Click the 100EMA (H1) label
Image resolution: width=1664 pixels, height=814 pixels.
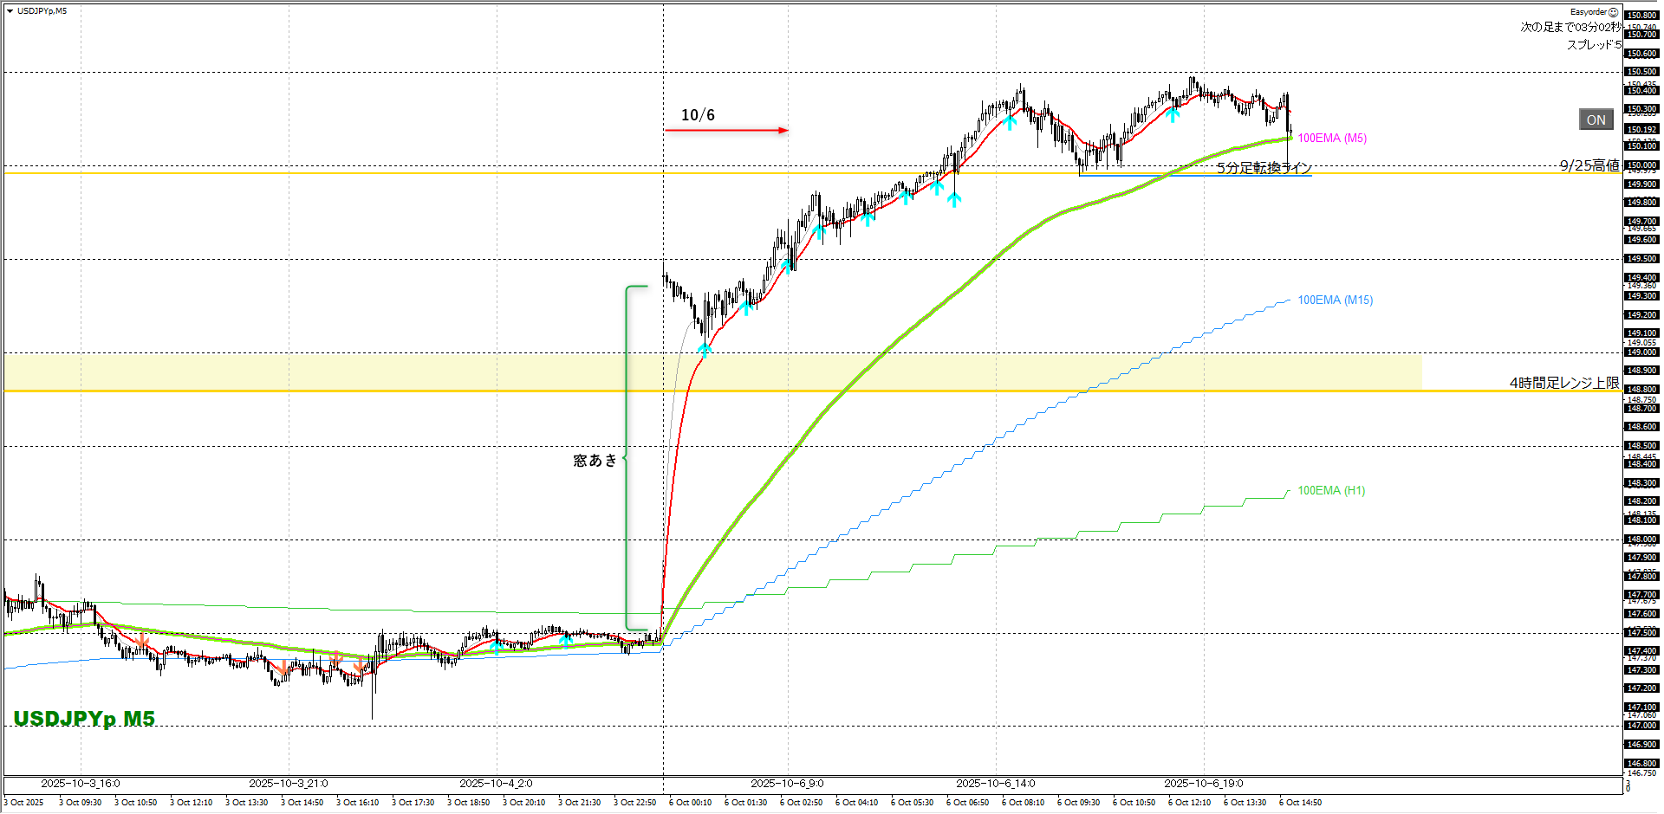click(x=1330, y=491)
